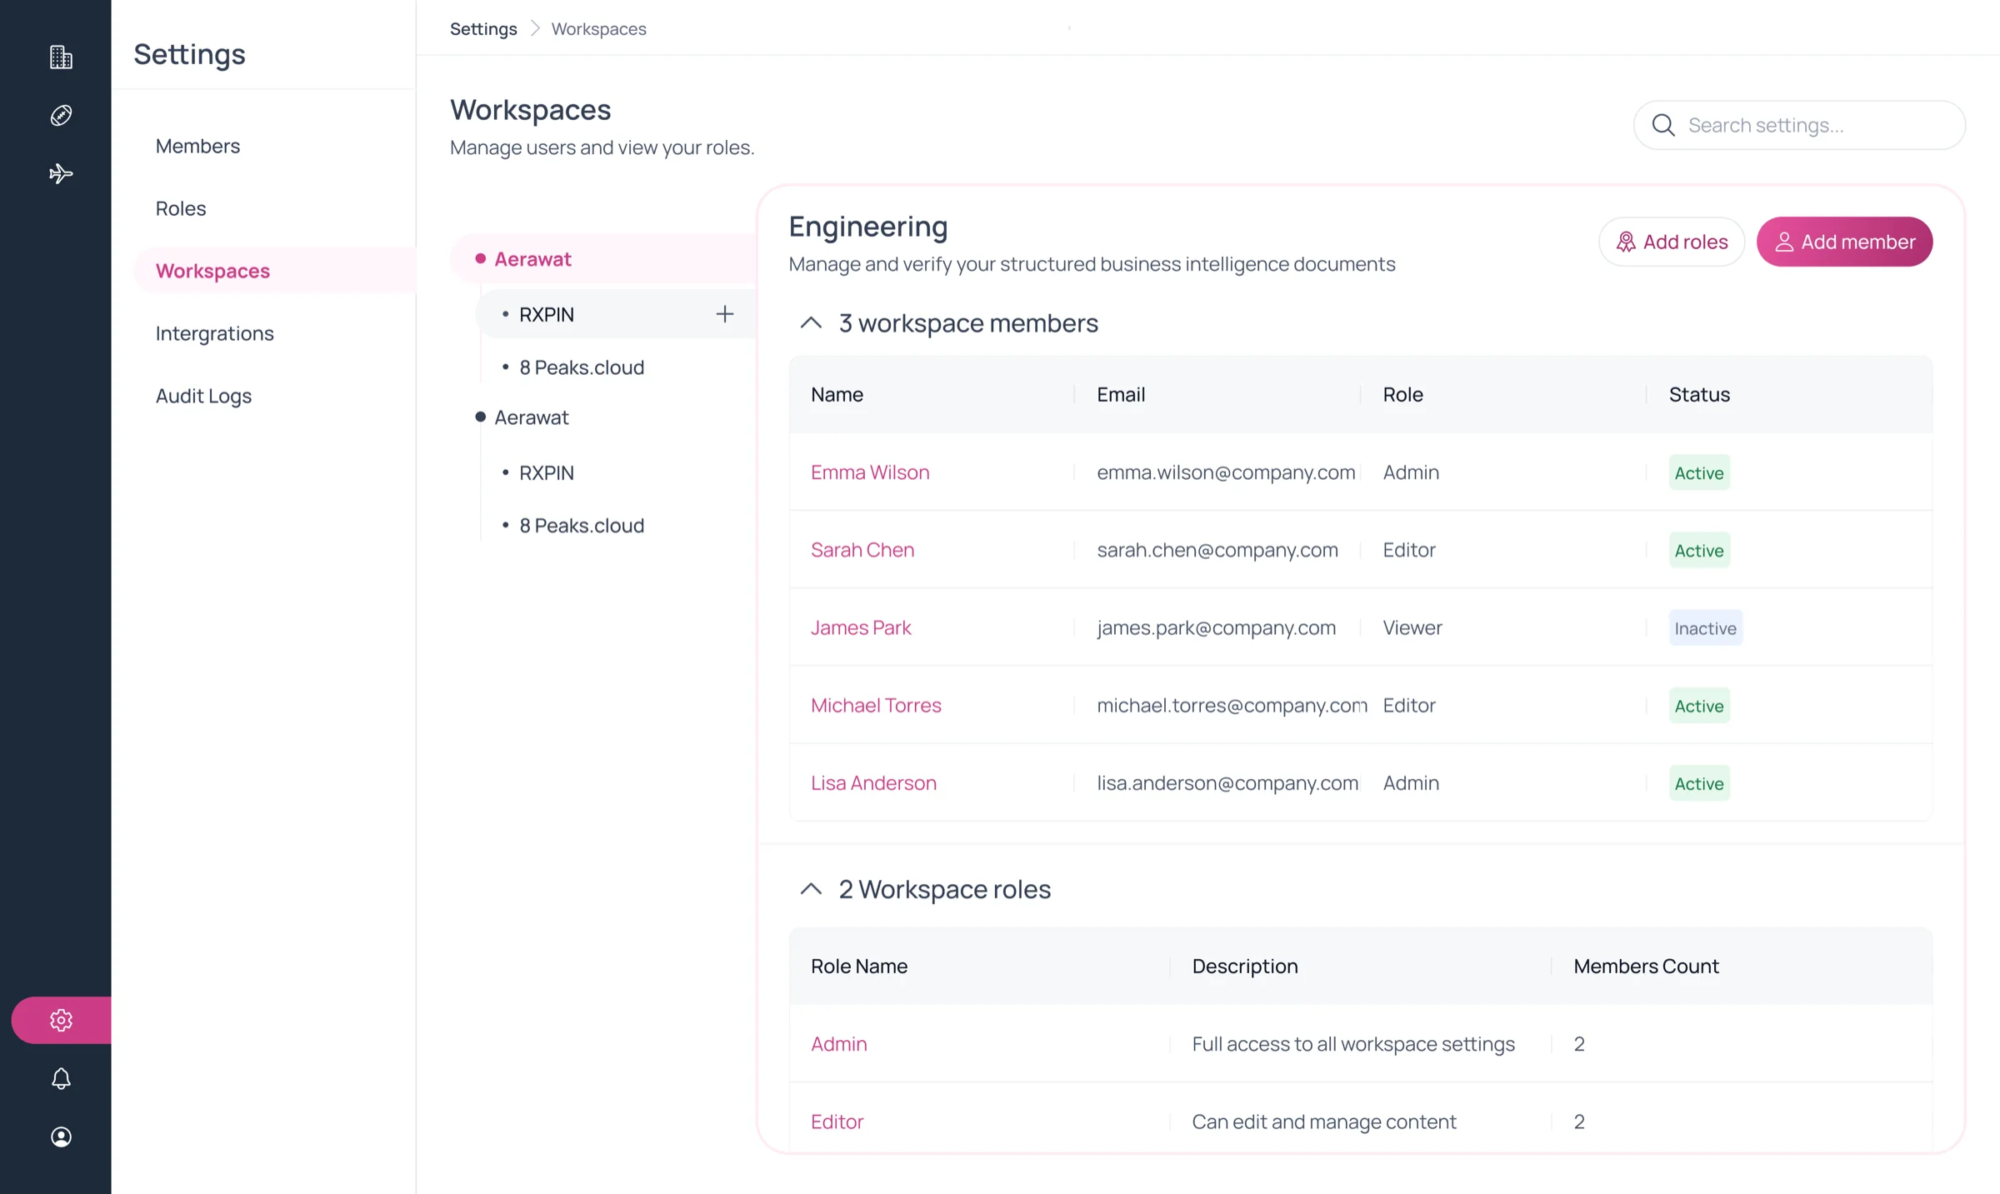Open the Members settings page
The width and height of the screenshot is (2000, 1194).
click(197, 146)
